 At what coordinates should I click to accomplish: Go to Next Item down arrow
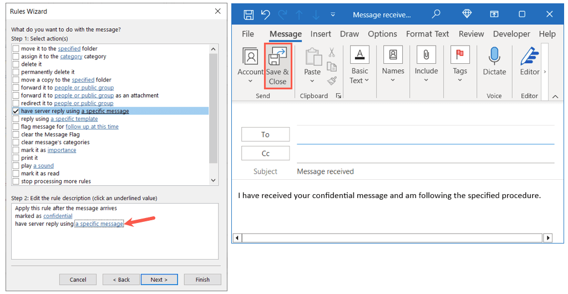(316, 14)
